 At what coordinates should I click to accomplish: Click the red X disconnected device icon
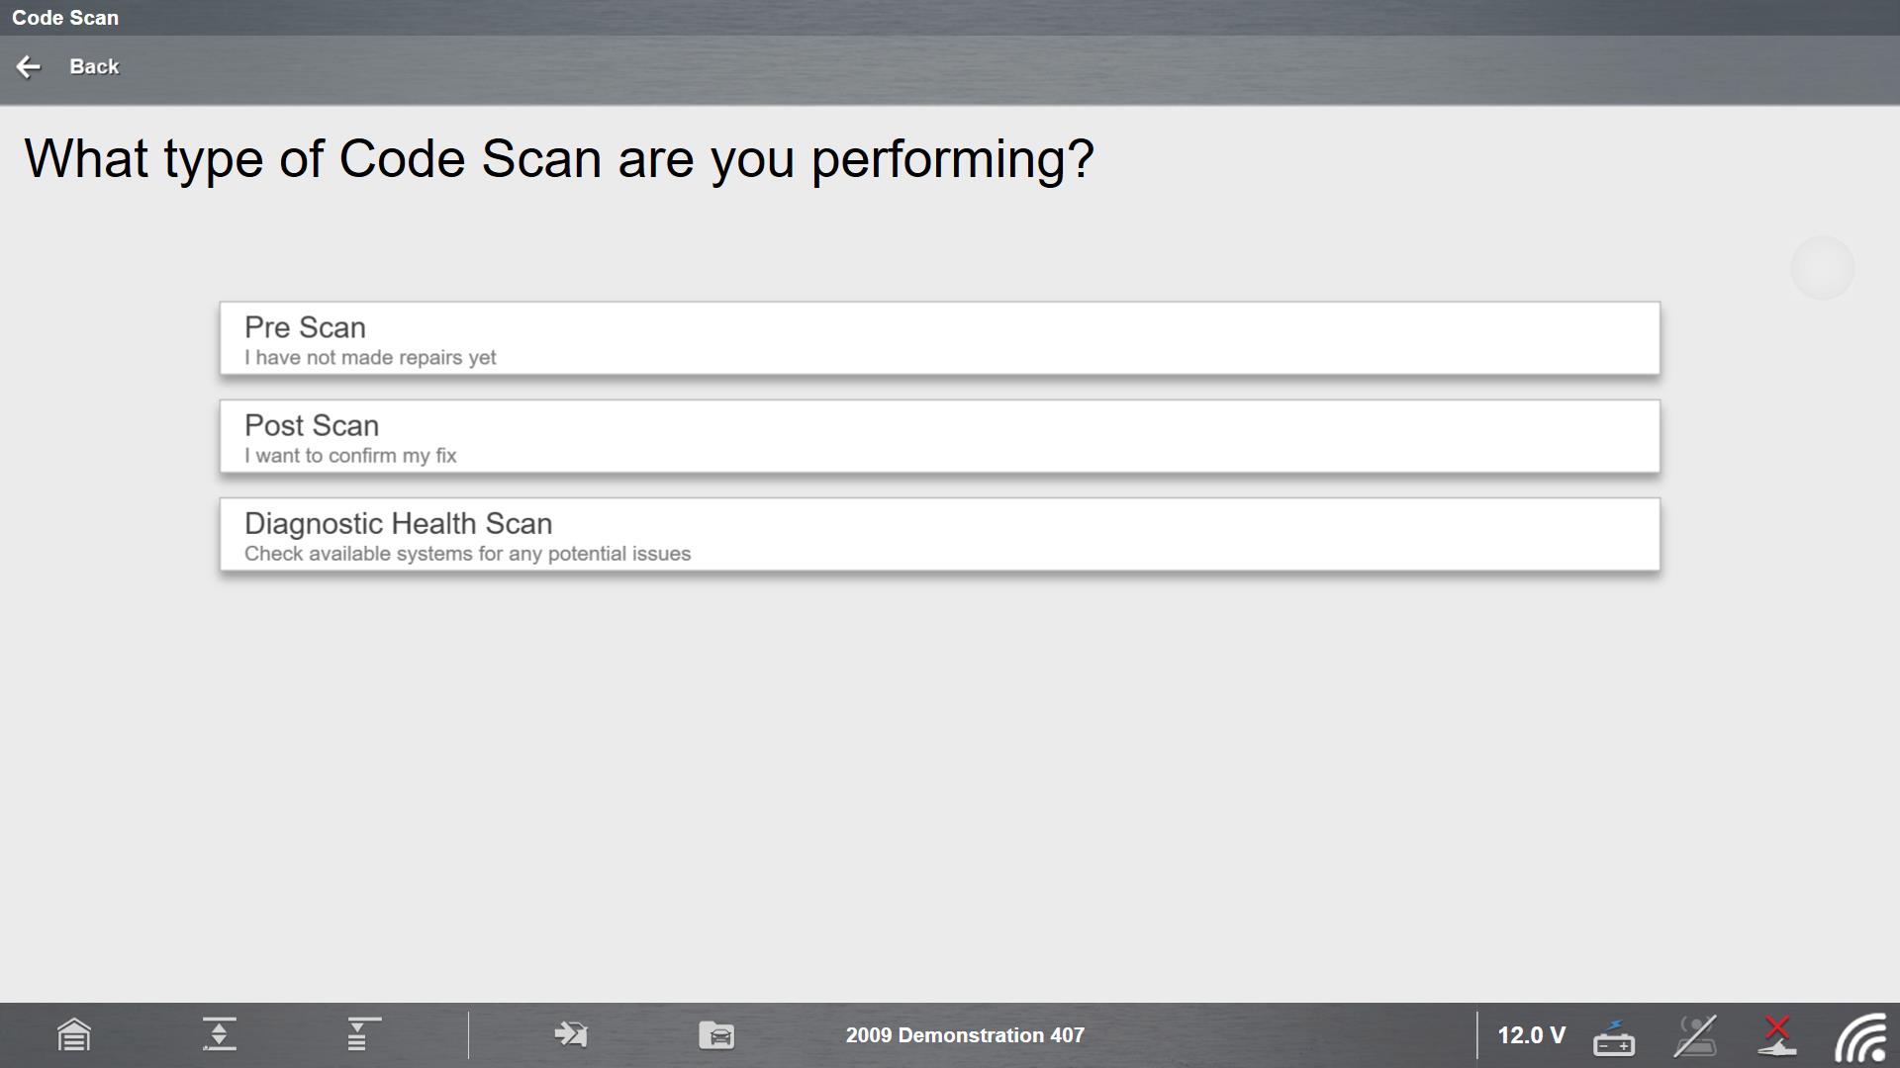(x=1776, y=1035)
